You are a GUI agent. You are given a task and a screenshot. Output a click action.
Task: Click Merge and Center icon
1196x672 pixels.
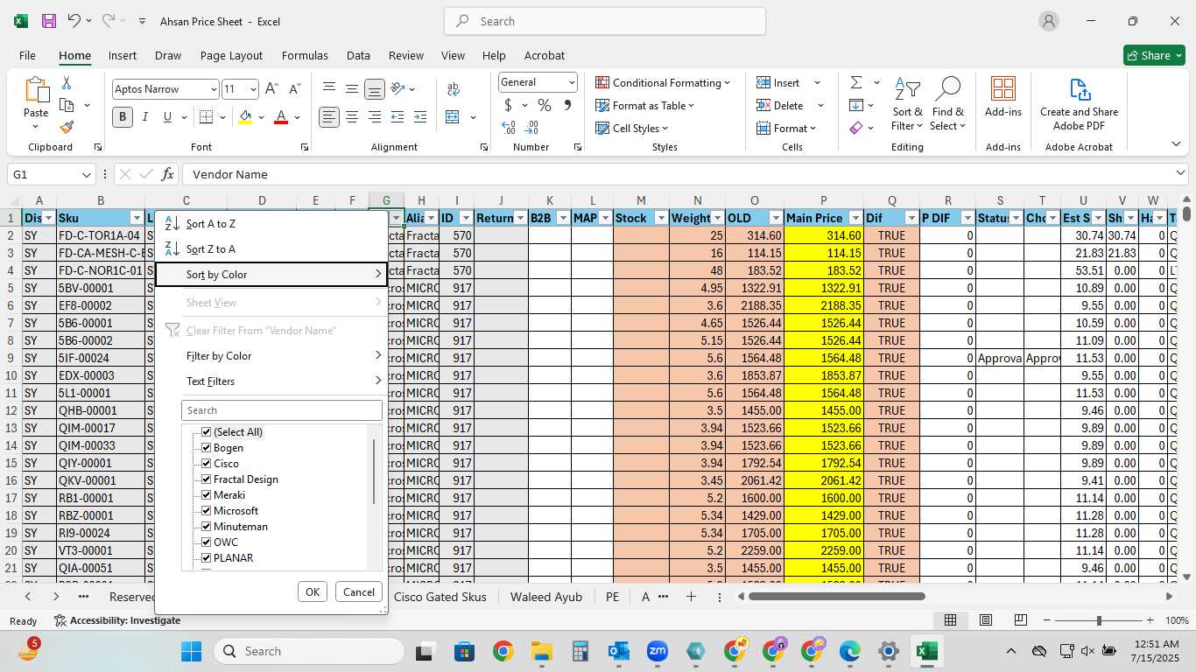pos(453,117)
